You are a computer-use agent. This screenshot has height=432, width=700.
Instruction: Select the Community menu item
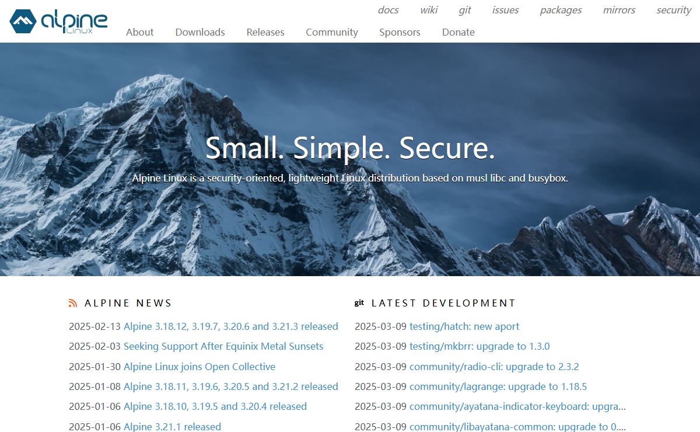point(332,32)
